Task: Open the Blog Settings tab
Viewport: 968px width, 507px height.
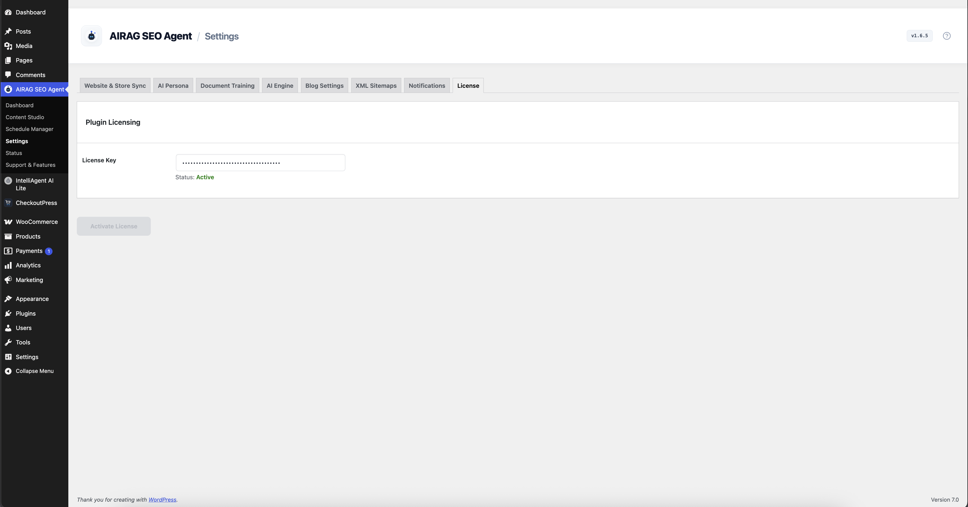Action: [x=324, y=86]
